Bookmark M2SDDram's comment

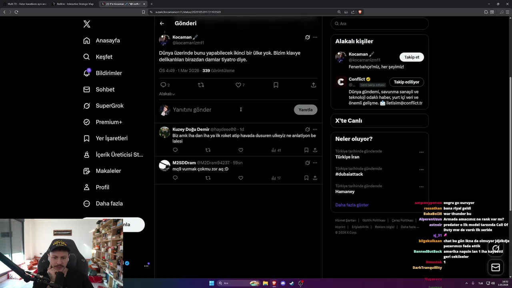[x=306, y=178]
